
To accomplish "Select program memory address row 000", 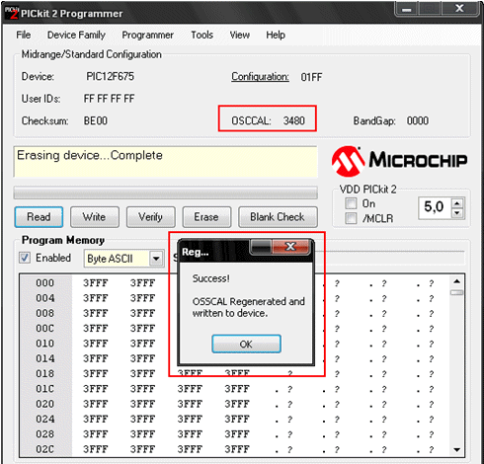I will click(45, 283).
